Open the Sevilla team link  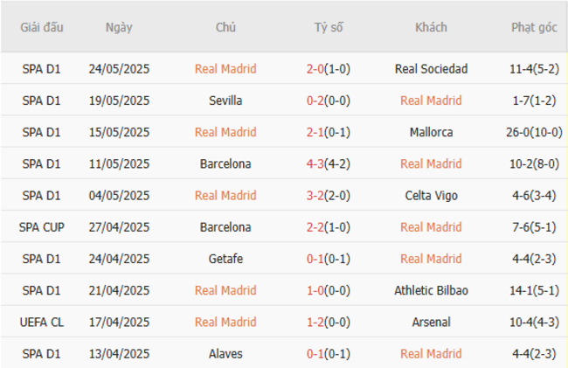(x=225, y=101)
